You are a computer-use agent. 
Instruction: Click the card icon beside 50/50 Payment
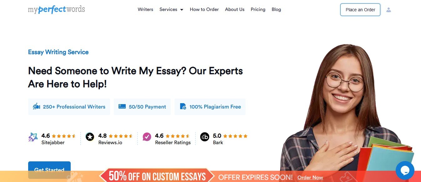point(122,107)
